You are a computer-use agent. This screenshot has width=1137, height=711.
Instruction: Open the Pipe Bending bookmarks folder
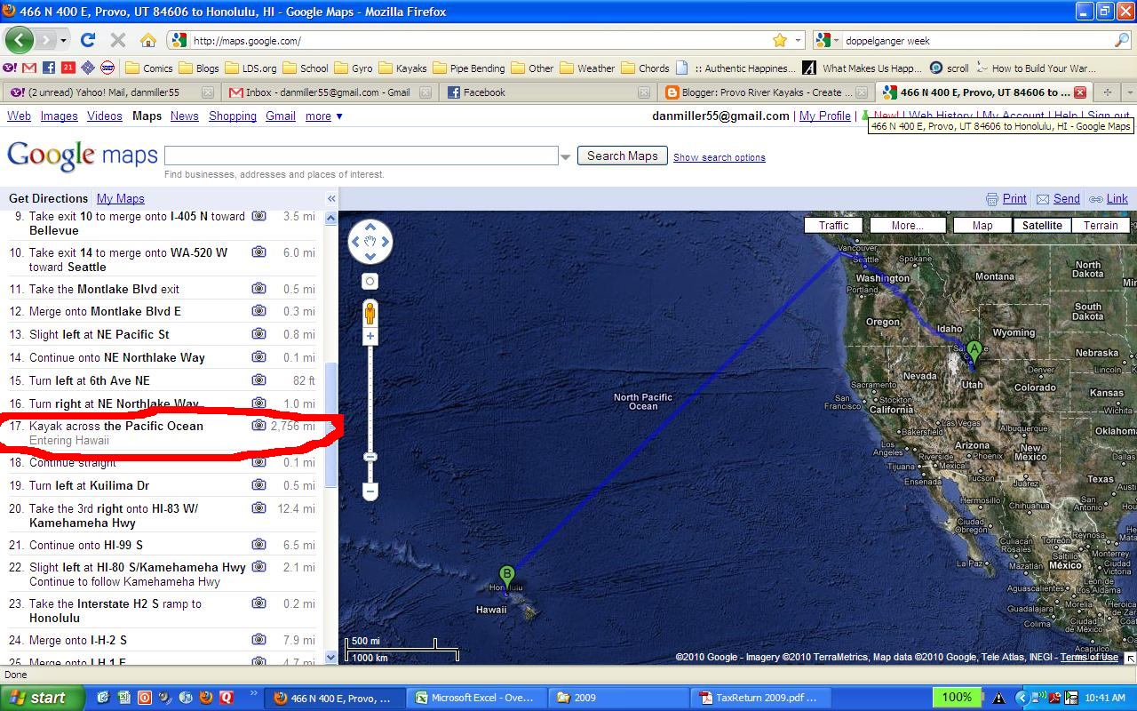(469, 68)
